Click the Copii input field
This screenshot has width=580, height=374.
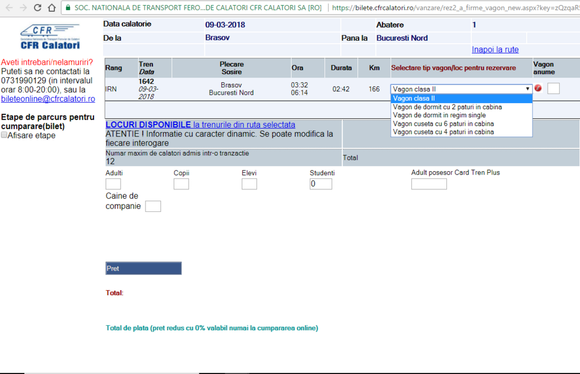(x=181, y=184)
